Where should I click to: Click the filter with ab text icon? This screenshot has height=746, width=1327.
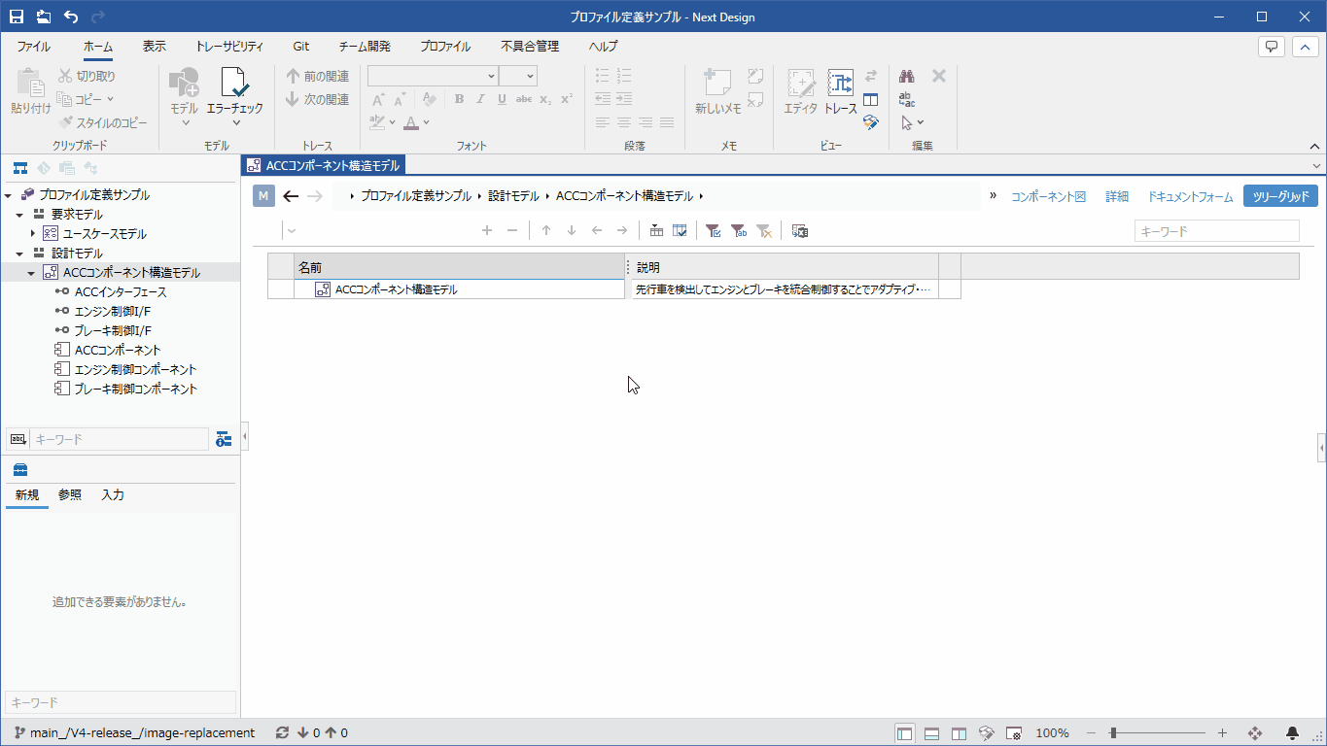[739, 230]
